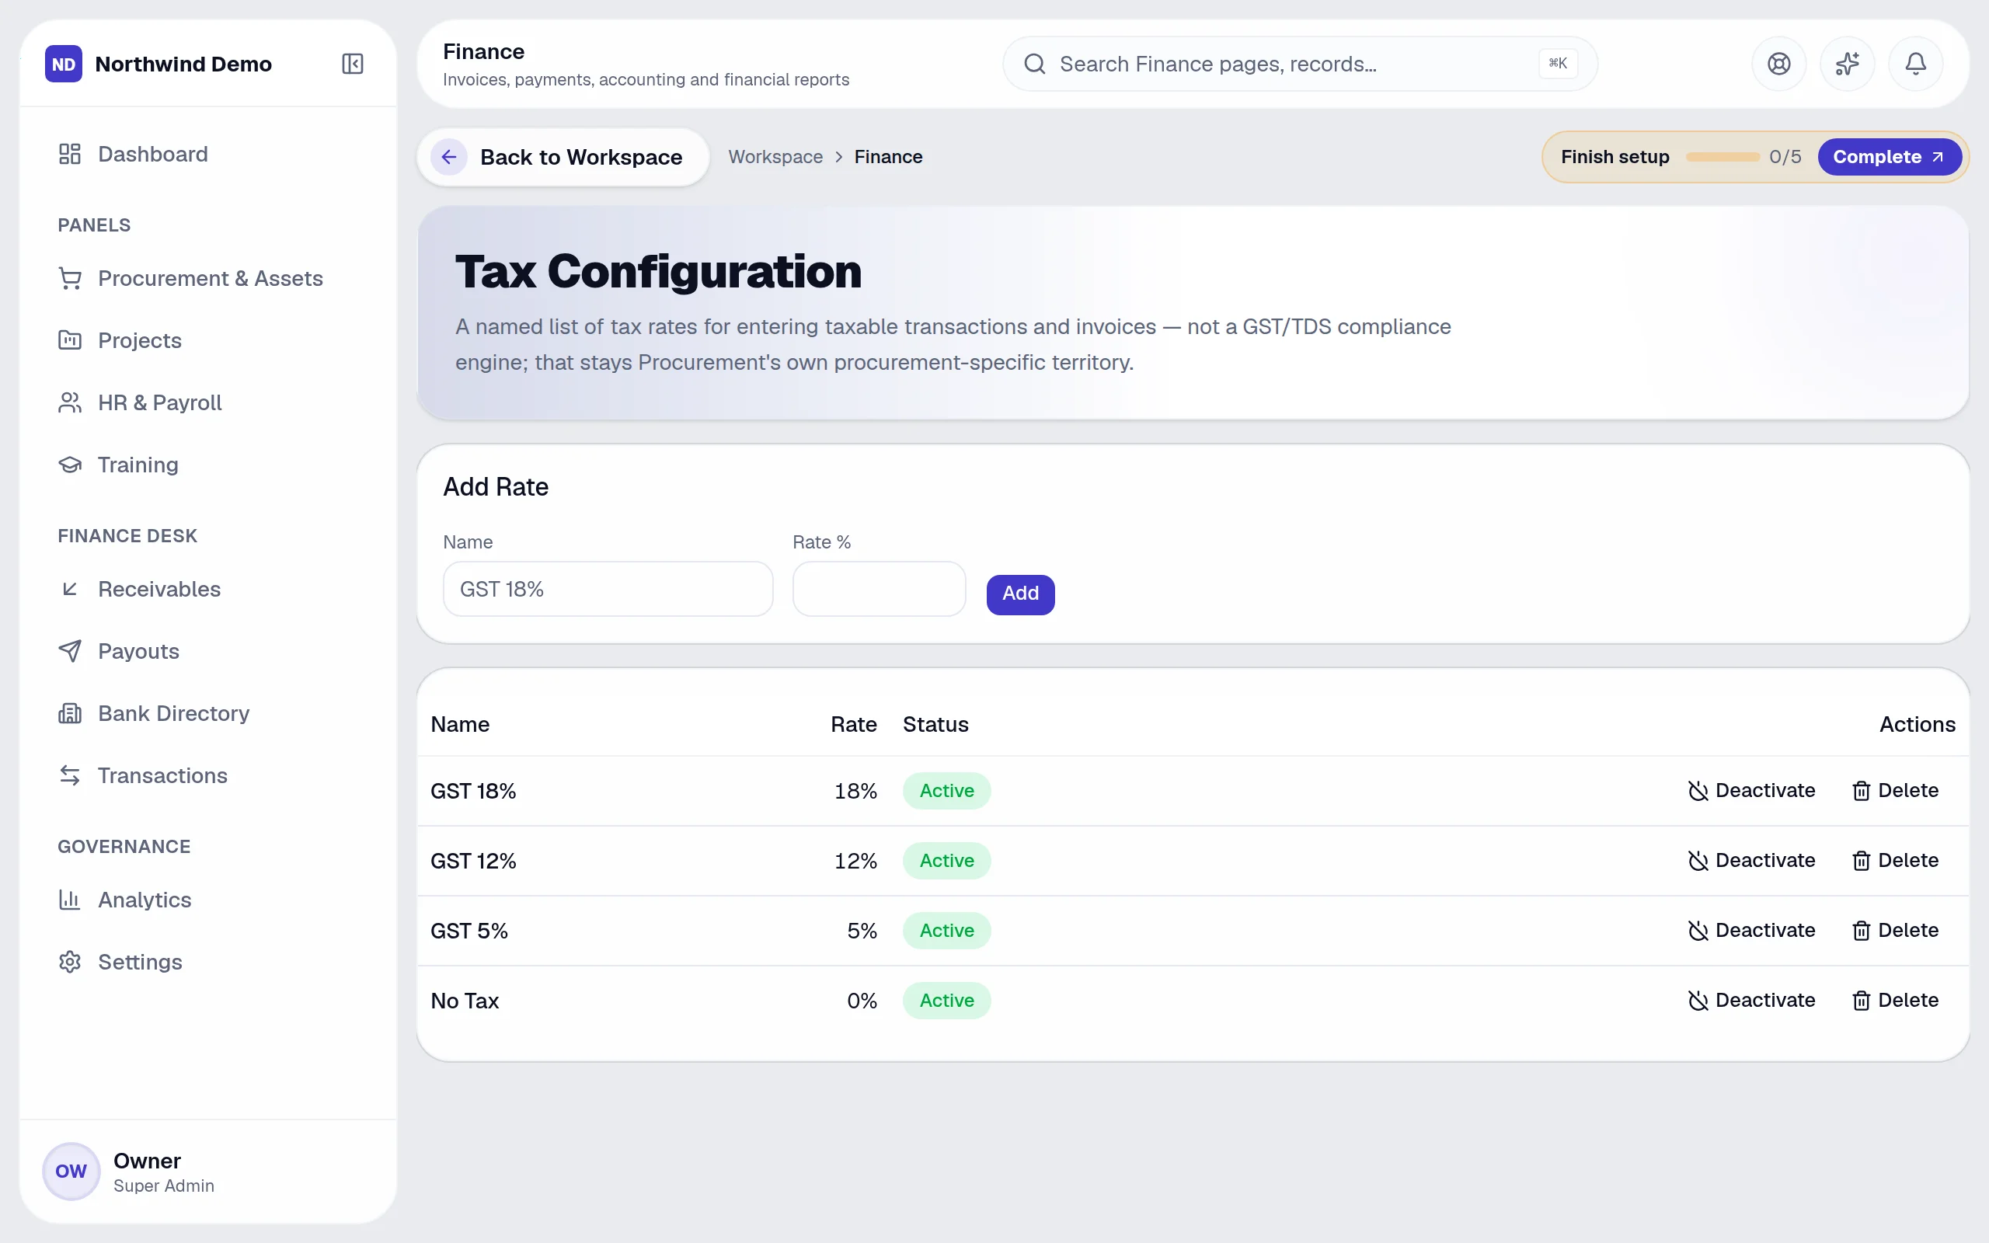Click the Payouts paper plane icon

tap(70, 651)
